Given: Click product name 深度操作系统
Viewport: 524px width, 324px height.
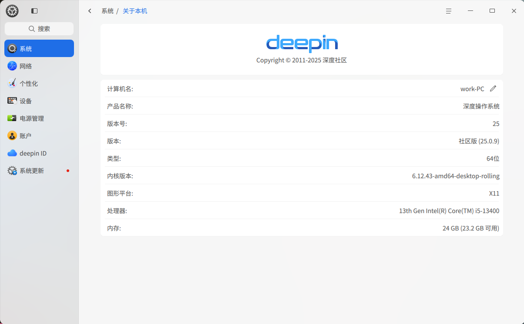Looking at the screenshot, I should pos(481,106).
